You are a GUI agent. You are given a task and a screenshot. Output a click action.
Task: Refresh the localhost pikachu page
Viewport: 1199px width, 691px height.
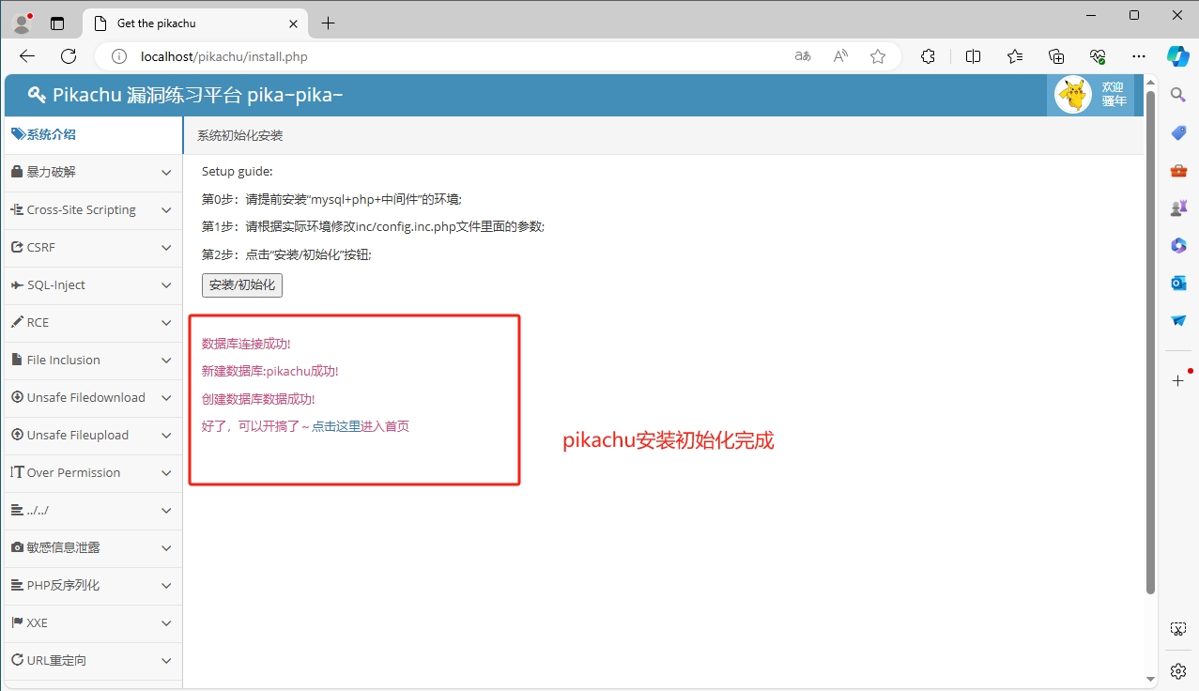click(x=69, y=56)
